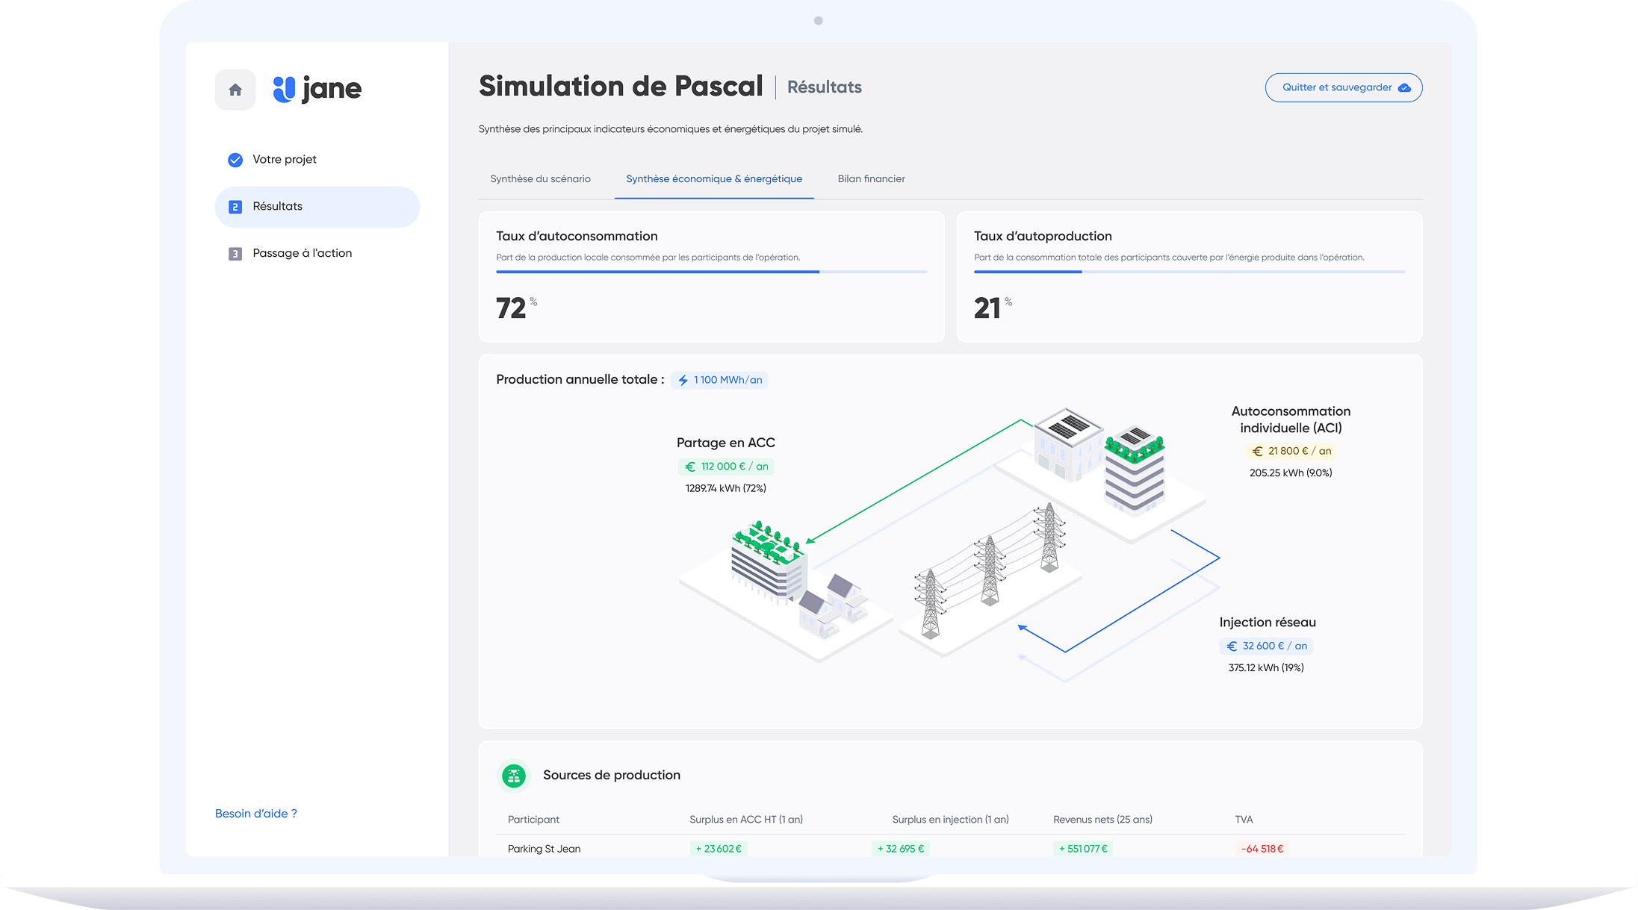
Task: Click the cloud icon in Quitter et sauvegarder
Action: coord(1404,88)
